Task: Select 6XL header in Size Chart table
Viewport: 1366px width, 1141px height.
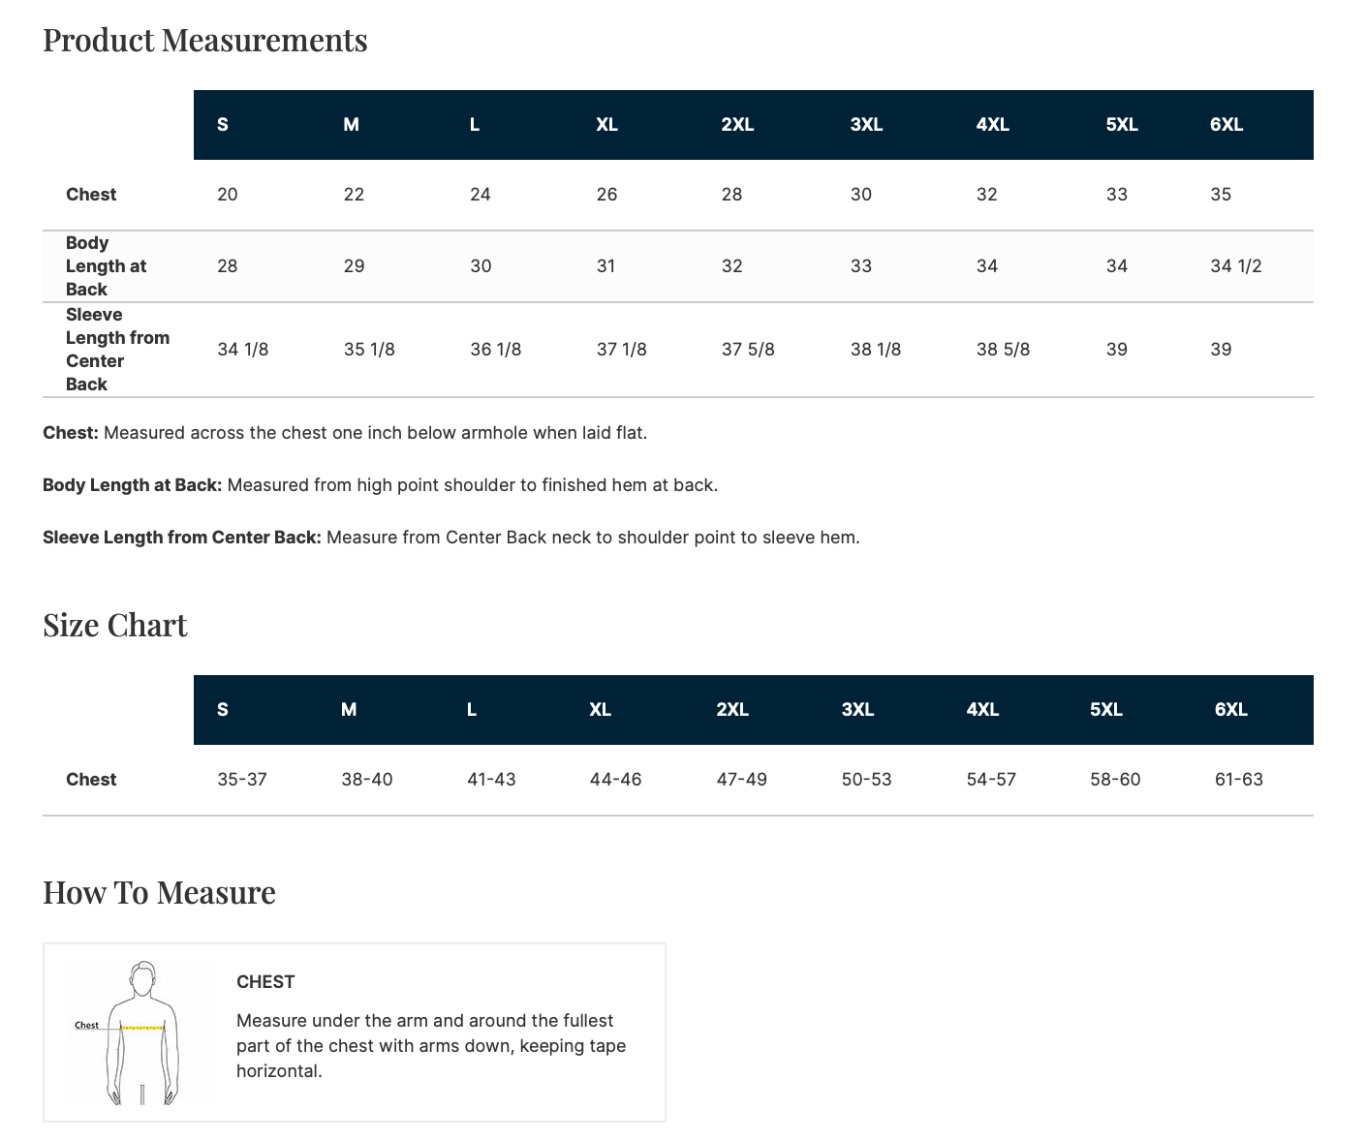Action: pyautogui.click(x=1230, y=710)
